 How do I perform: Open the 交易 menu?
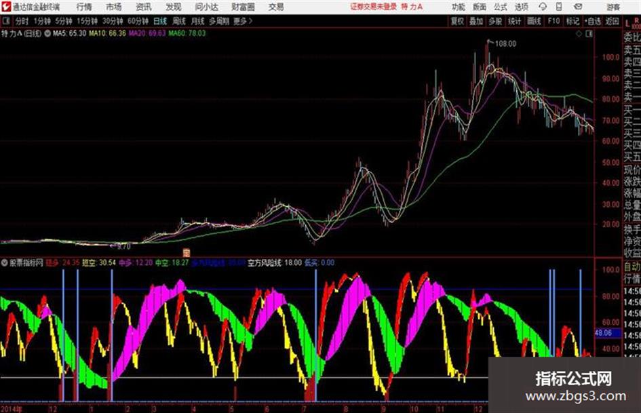(x=276, y=7)
